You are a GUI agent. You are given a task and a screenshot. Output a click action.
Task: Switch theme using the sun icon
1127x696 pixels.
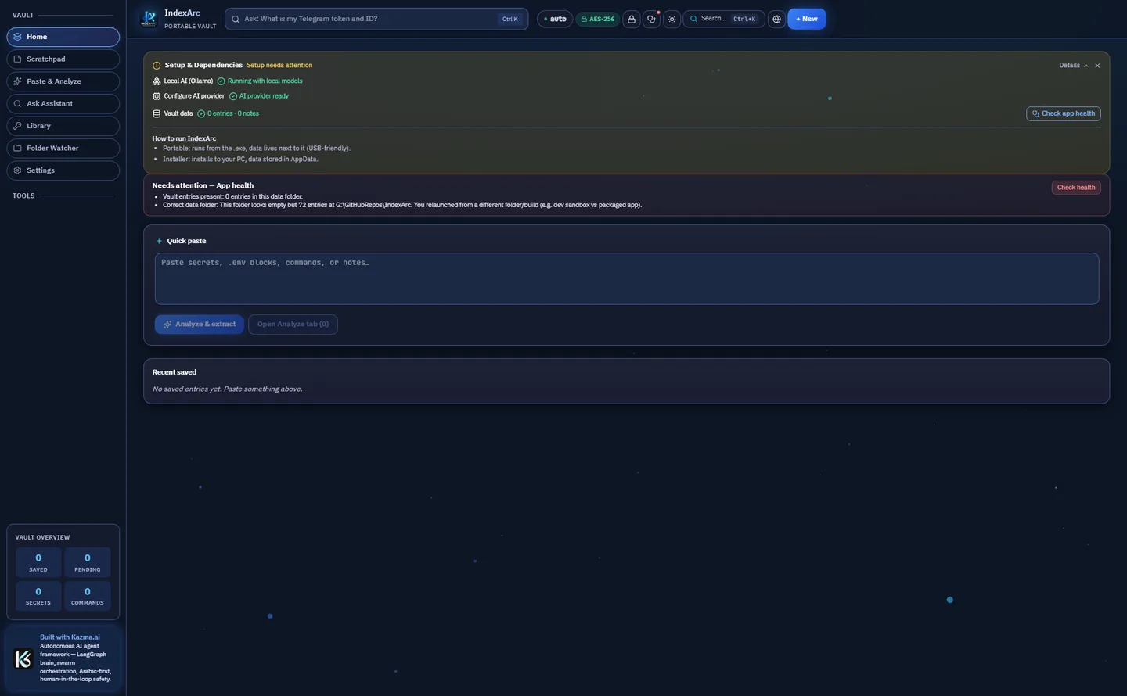pyautogui.click(x=672, y=19)
